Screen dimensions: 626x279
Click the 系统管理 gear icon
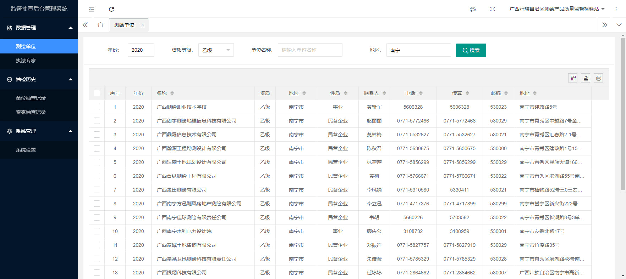point(10,131)
